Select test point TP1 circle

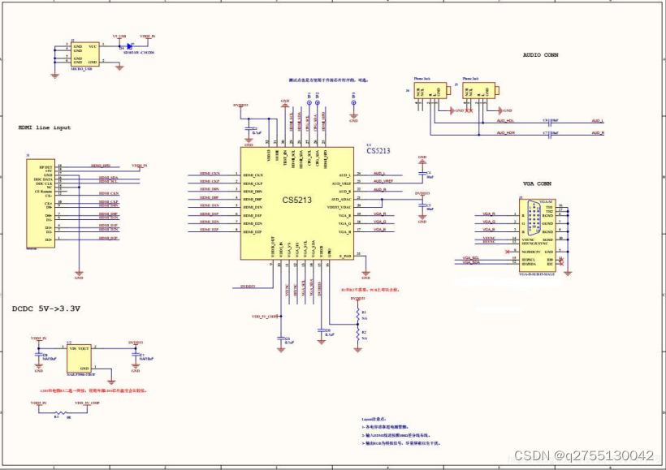click(x=309, y=103)
